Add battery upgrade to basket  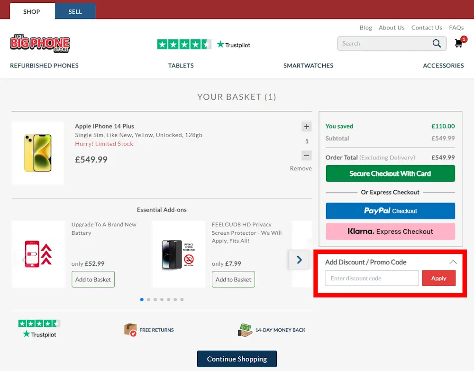point(93,279)
